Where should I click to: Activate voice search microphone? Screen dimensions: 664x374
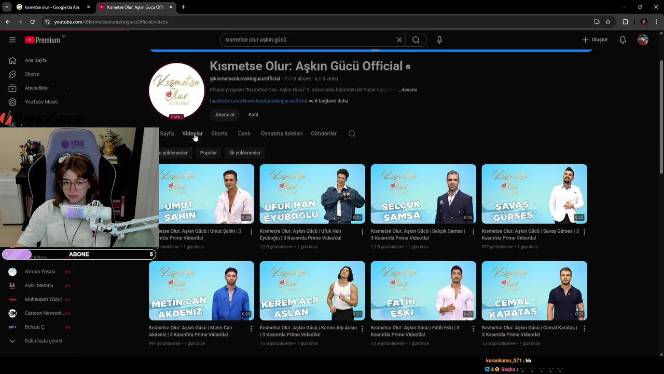439,40
